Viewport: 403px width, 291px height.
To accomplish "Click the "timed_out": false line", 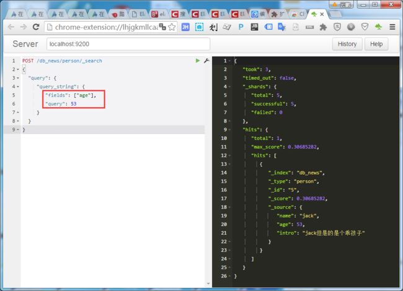I will [269, 78].
